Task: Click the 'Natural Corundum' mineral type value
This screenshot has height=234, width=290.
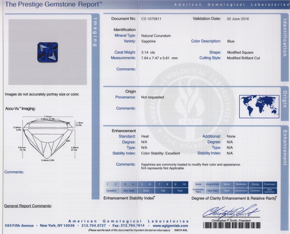Action: (156, 35)
